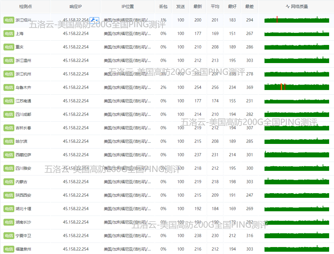Select the 吉林长春 checkpoint name

tap(24, 128)
